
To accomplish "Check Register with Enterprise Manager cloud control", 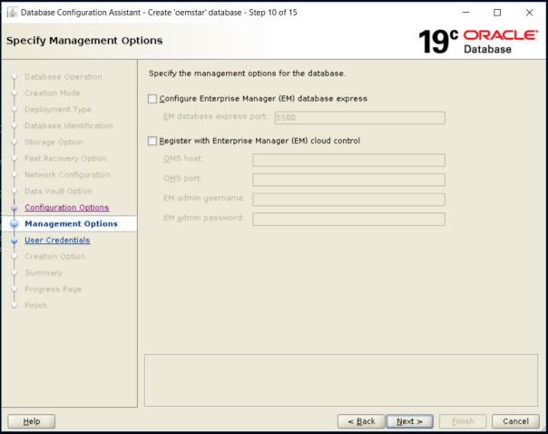I will (152, 141).
